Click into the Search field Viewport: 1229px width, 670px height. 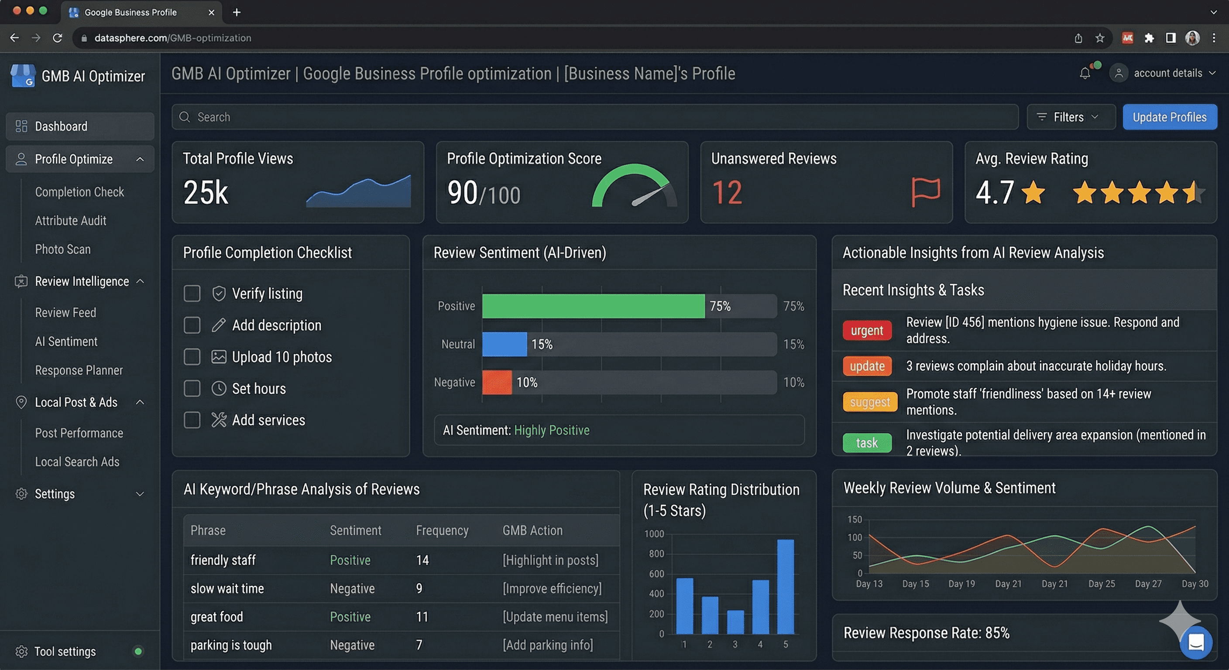coord(594,117)
